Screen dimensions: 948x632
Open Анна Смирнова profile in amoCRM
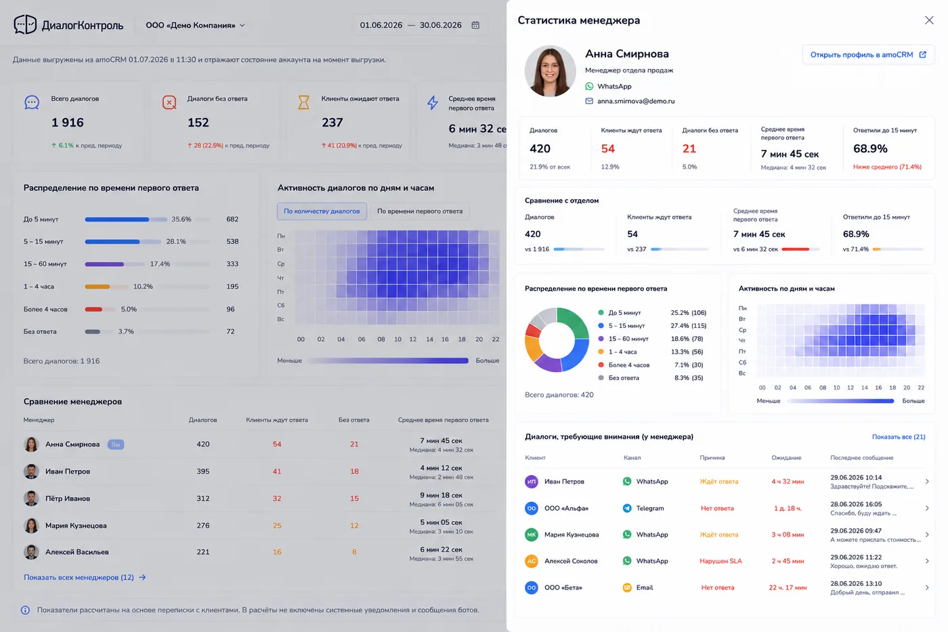868,55
